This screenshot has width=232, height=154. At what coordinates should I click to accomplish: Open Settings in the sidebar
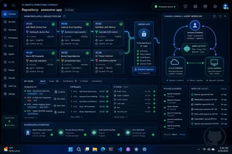tap(10, 94)
